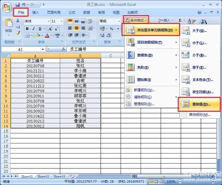Click AutoSum sigma icon
Screen dimensions: 222x185
coord(180,20)
